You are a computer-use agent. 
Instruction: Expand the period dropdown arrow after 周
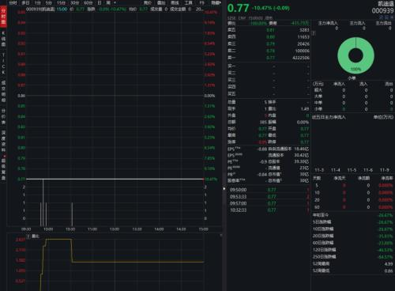click(115, 3)
